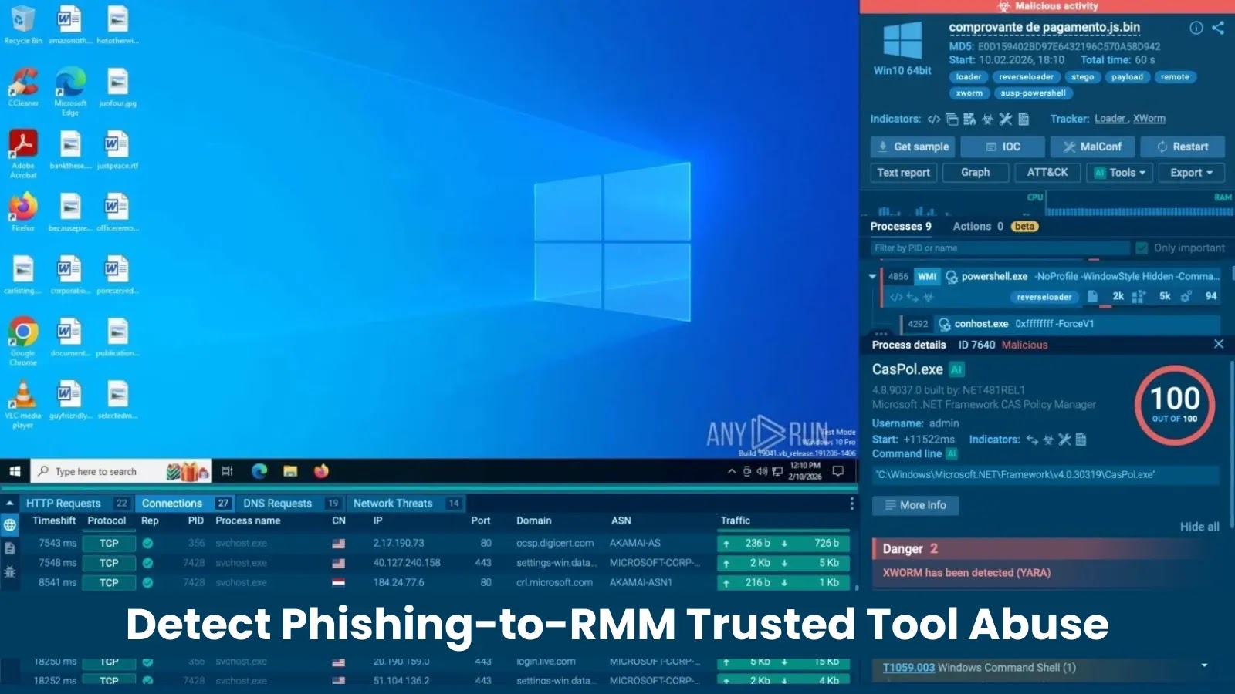This screenshot has width=1235, height=694.
Task: Click the reverseloader tag on powershell.exe
Action: (1044, 297)
